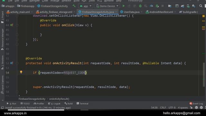Image resolution: width=206 pixels, height=116 pixels.
Task: Click the UTF-8 encoding indicator
Action: (x=172, y=108)
